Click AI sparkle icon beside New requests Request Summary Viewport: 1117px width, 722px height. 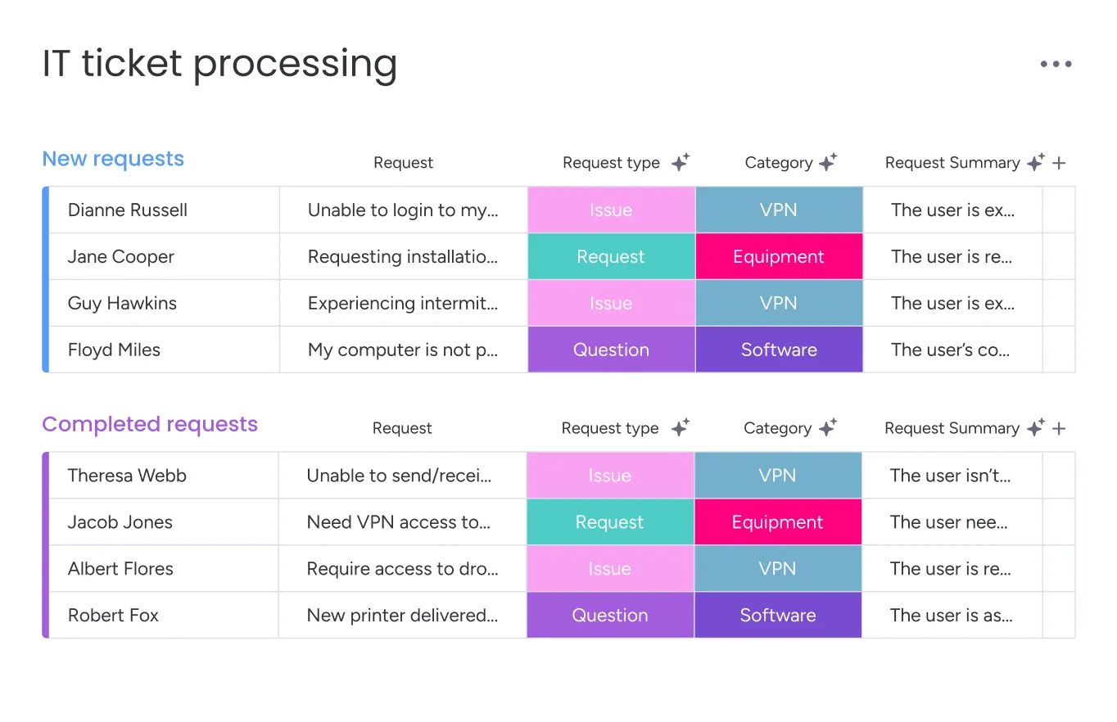[1036, 162]
